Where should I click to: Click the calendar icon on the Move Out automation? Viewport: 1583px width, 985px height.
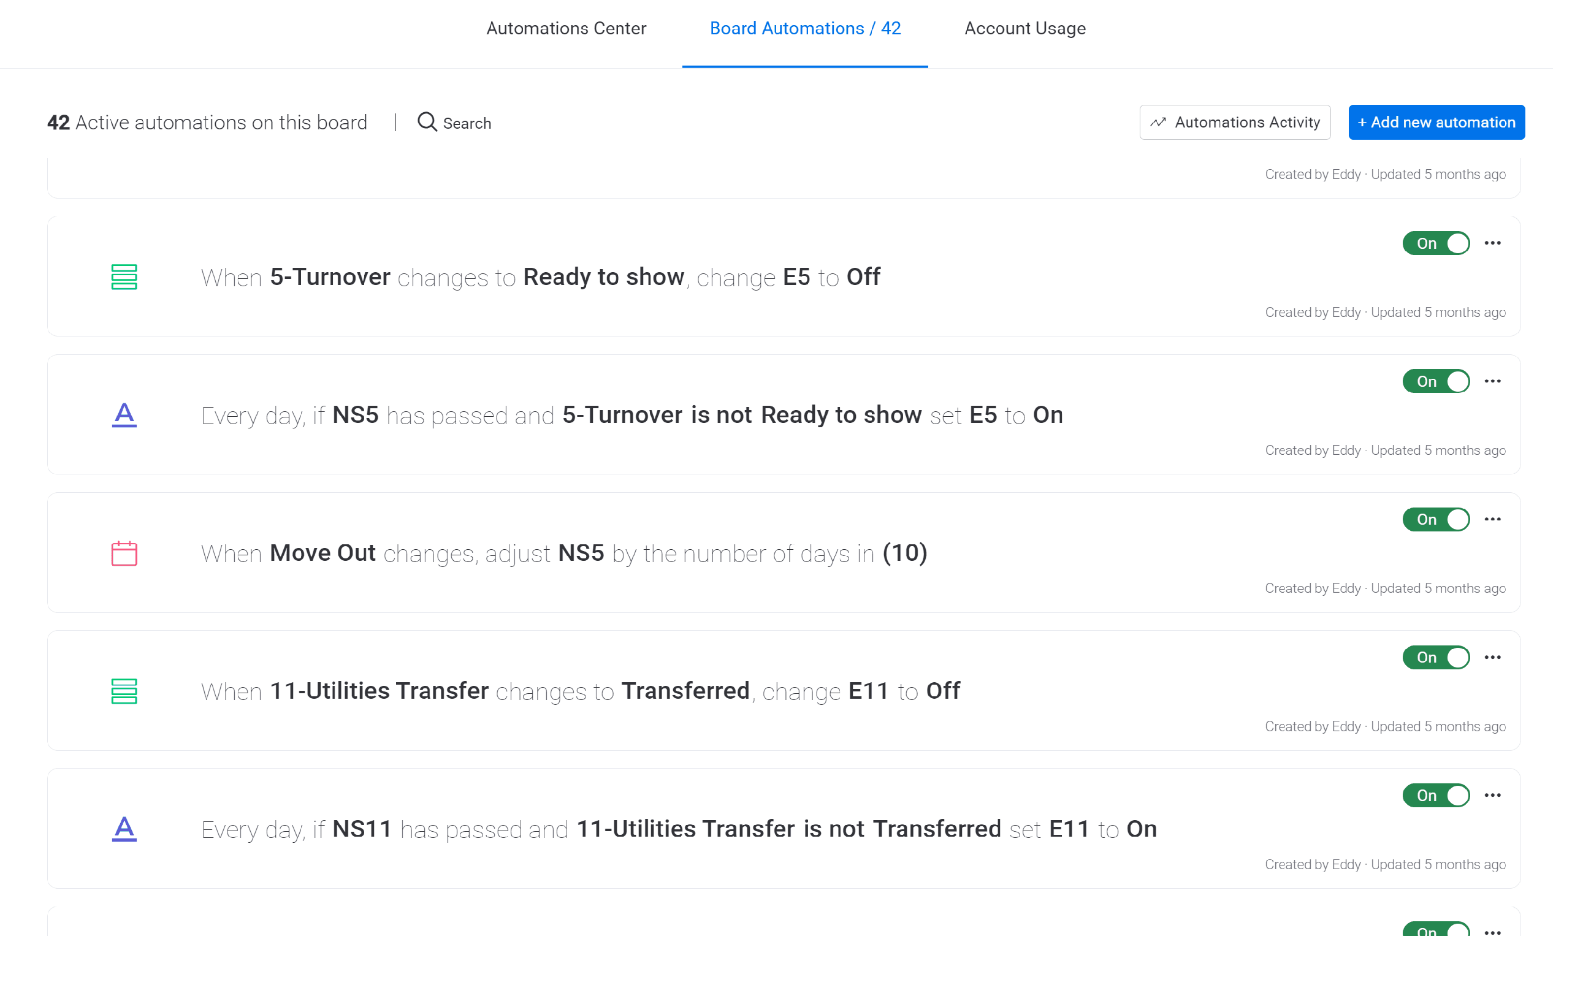coord(124,553)
